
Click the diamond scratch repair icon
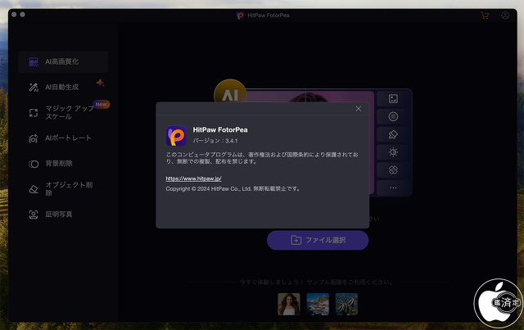(393, 170)
